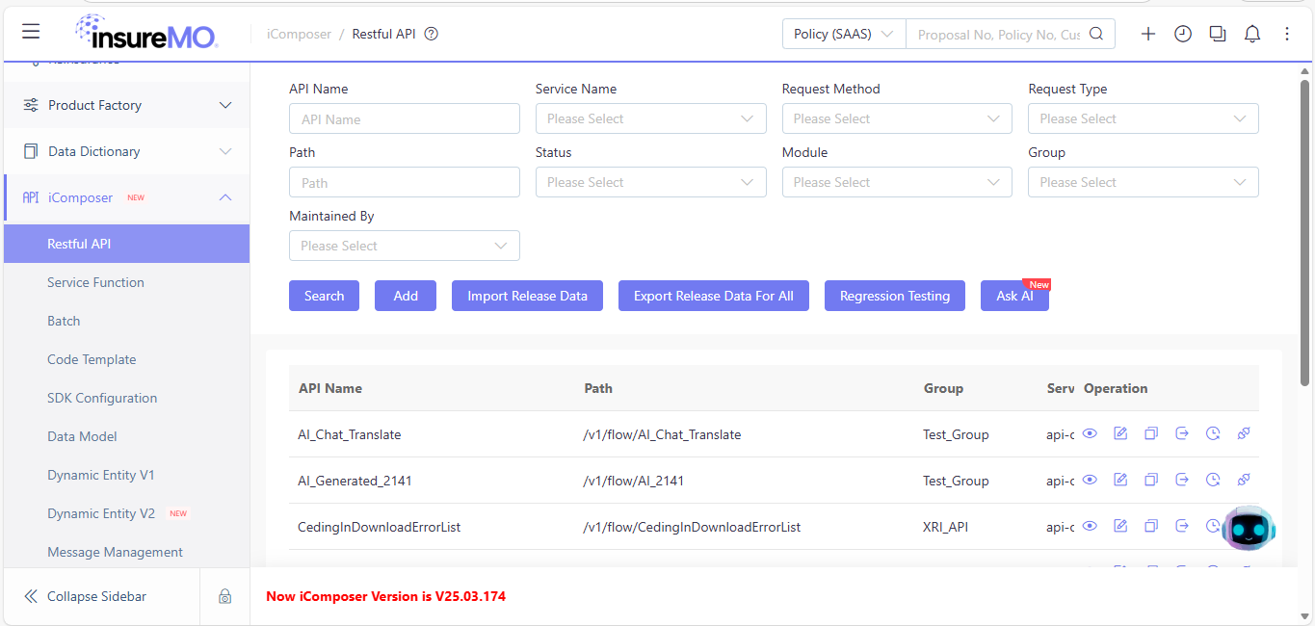The height and width of the screenshot is (626, 1315).
Task: Edit the AI_Chat_Translate row
Action: pyautogui.click(x=1120, y=433)
